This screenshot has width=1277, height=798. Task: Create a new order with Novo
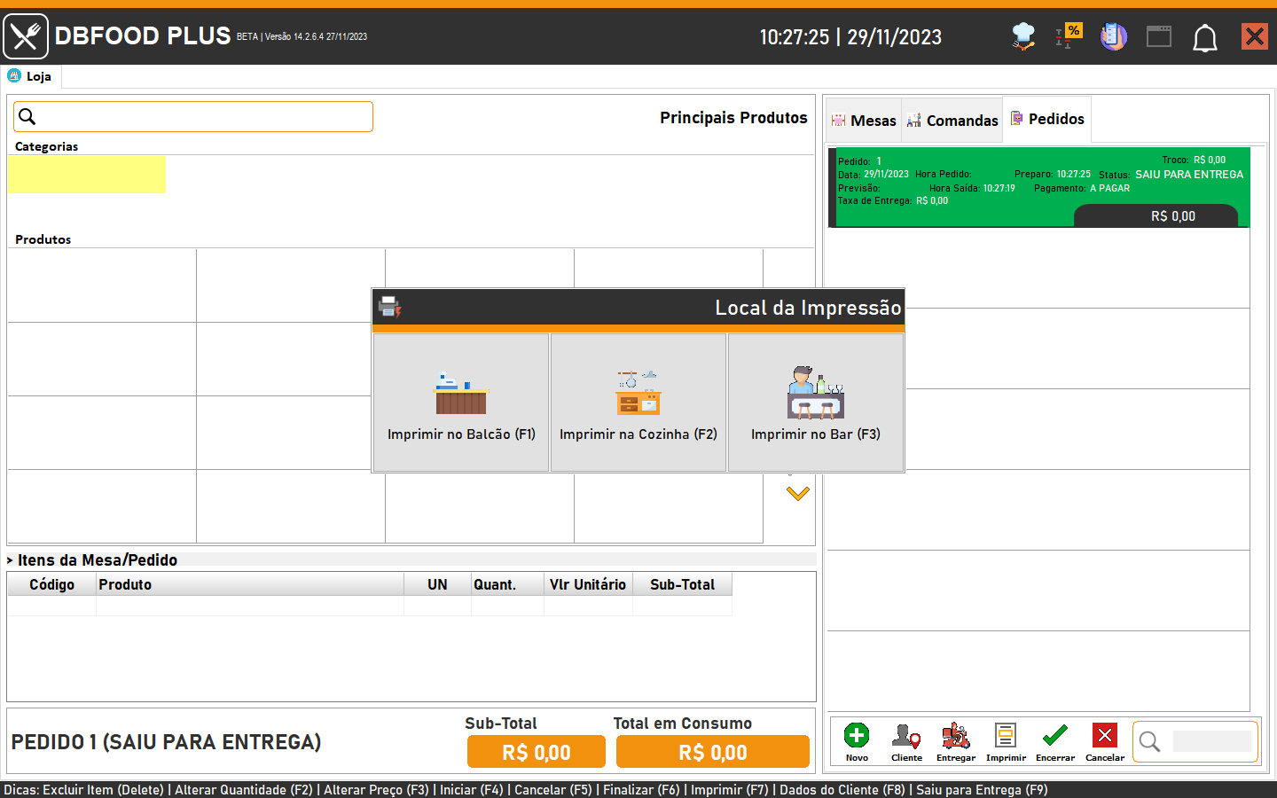[x=857, y=741]
